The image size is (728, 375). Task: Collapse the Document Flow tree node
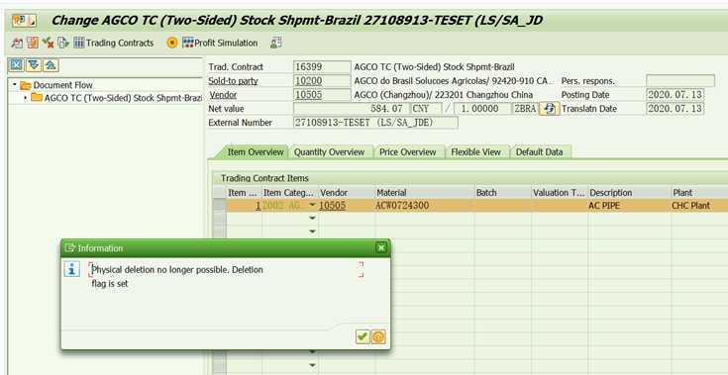pos(15,85)
